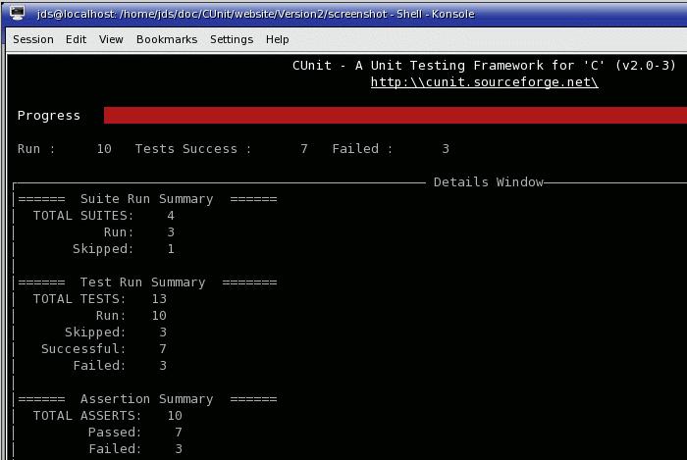
Task: Open the Help menu
Action: point(278,39)
